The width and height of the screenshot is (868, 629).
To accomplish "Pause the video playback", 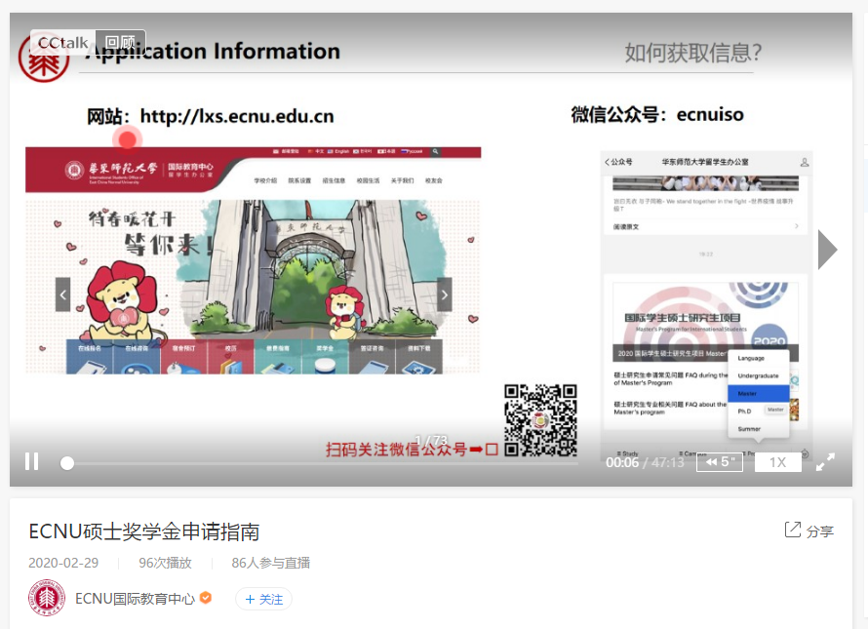I will tap(32, 461).
